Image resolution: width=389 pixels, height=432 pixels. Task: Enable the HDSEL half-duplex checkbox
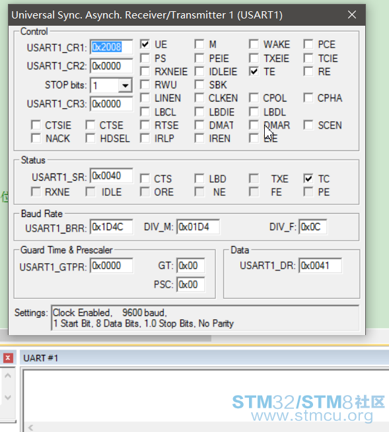(x=90, y=139)
